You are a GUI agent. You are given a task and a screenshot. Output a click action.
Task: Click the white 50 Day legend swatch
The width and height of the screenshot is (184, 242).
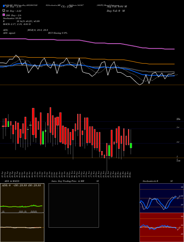pyautogui.click(x=4, y=11)
